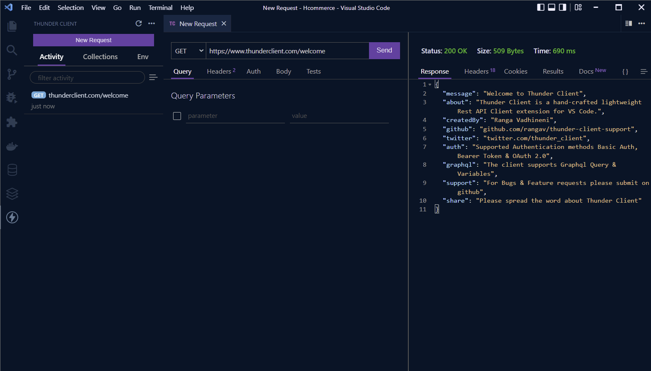Click the VS Code logo icon
Image resolution: width=651 pixels, height=371 pixels.
tap(9, 7)
